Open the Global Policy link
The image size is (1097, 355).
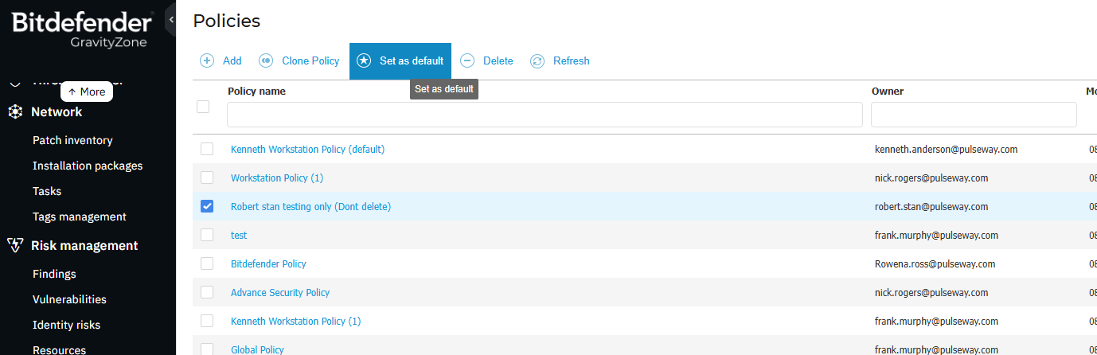click(x=257, y=349)
